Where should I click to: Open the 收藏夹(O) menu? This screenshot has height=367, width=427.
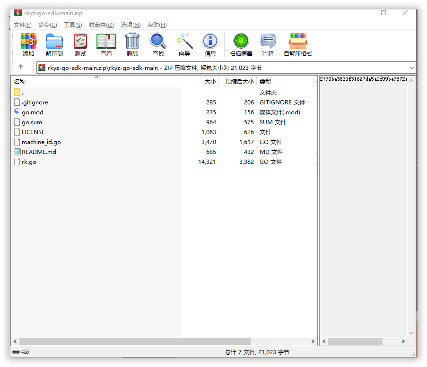(x=102, y=25)
